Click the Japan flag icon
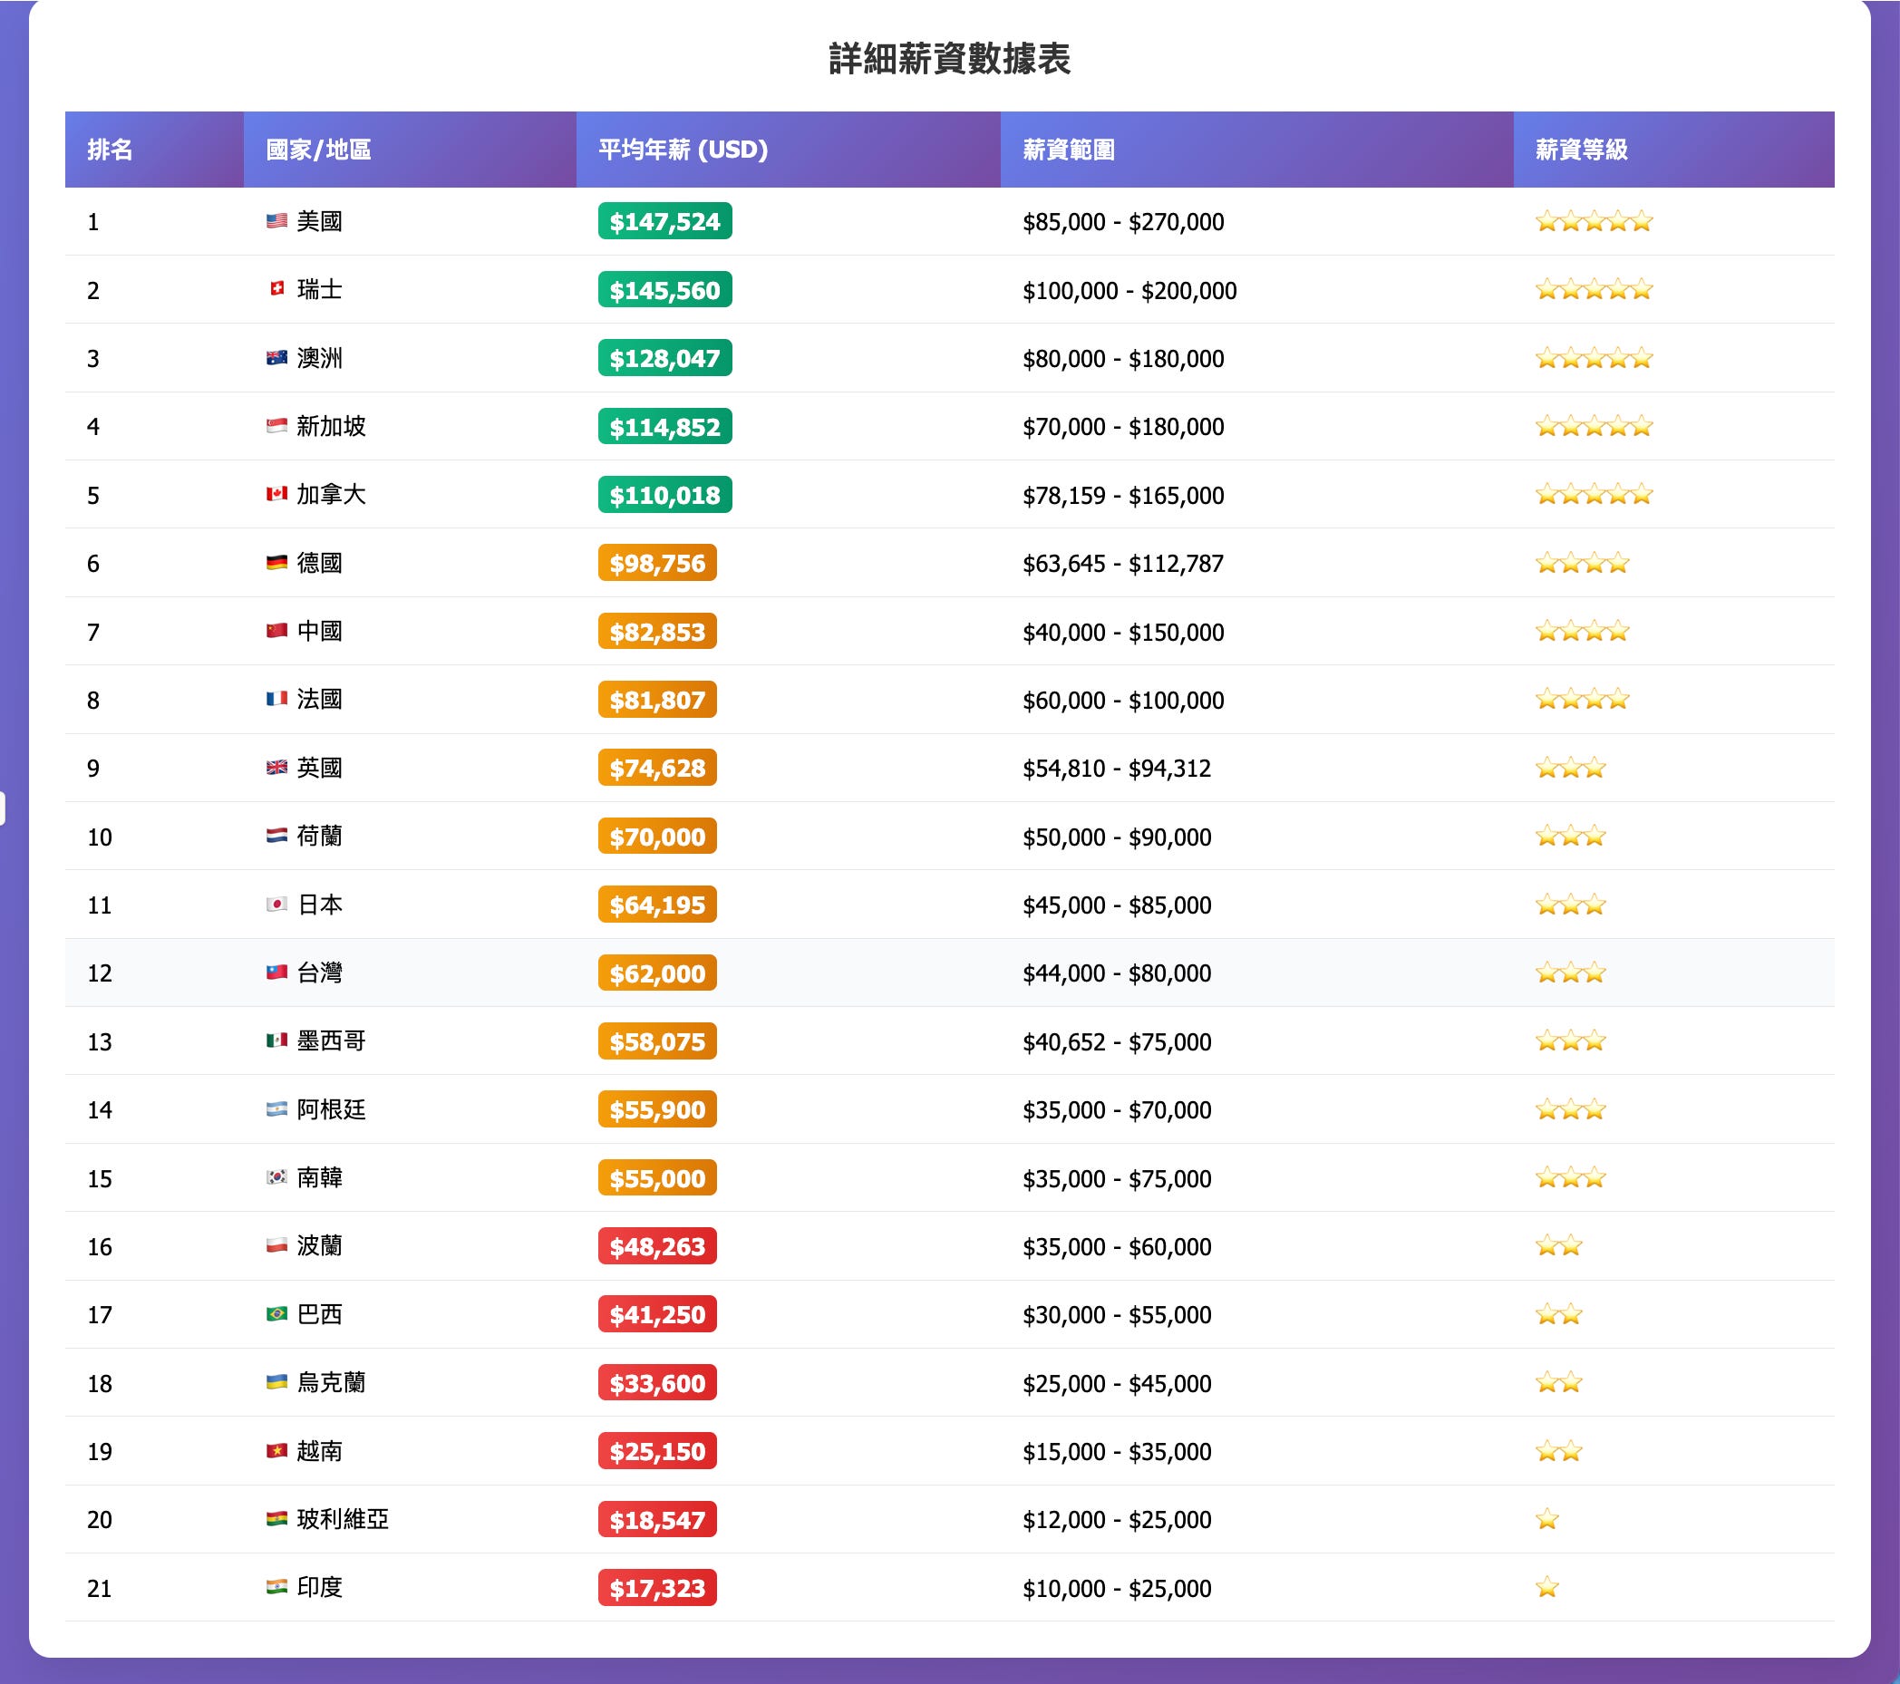The height and width of the screenshot is (1684, 1900). pos(276,905)
